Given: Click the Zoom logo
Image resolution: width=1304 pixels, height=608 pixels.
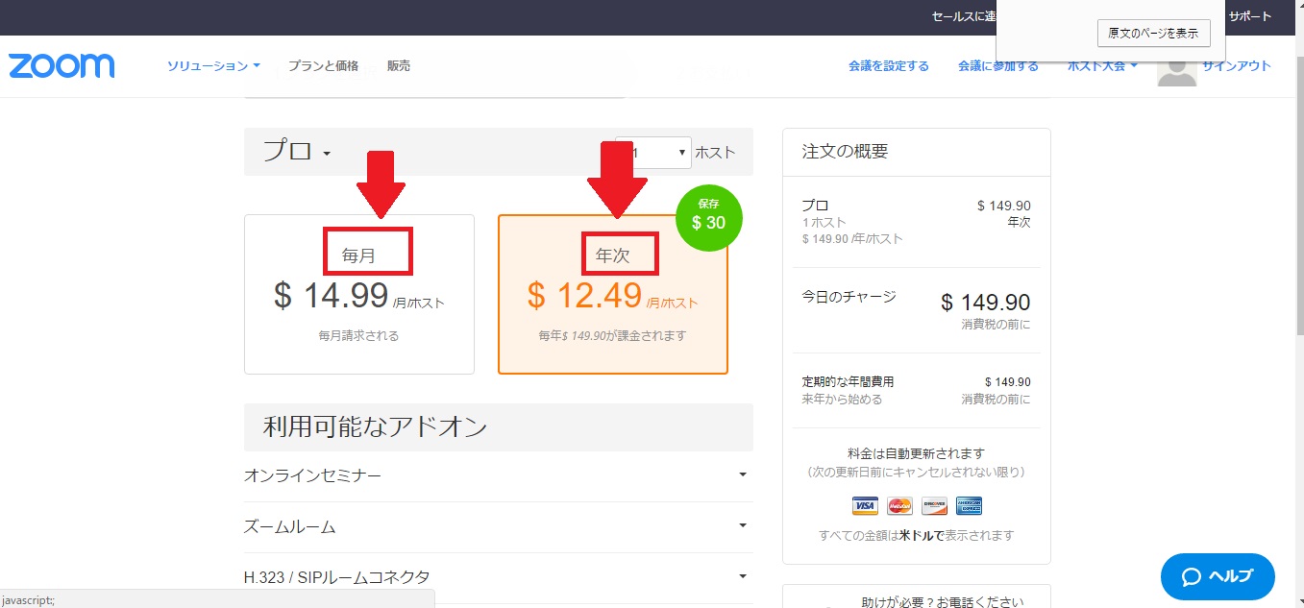Looking at the screenshot, I should pyautogui.click(x=62, y=65).
